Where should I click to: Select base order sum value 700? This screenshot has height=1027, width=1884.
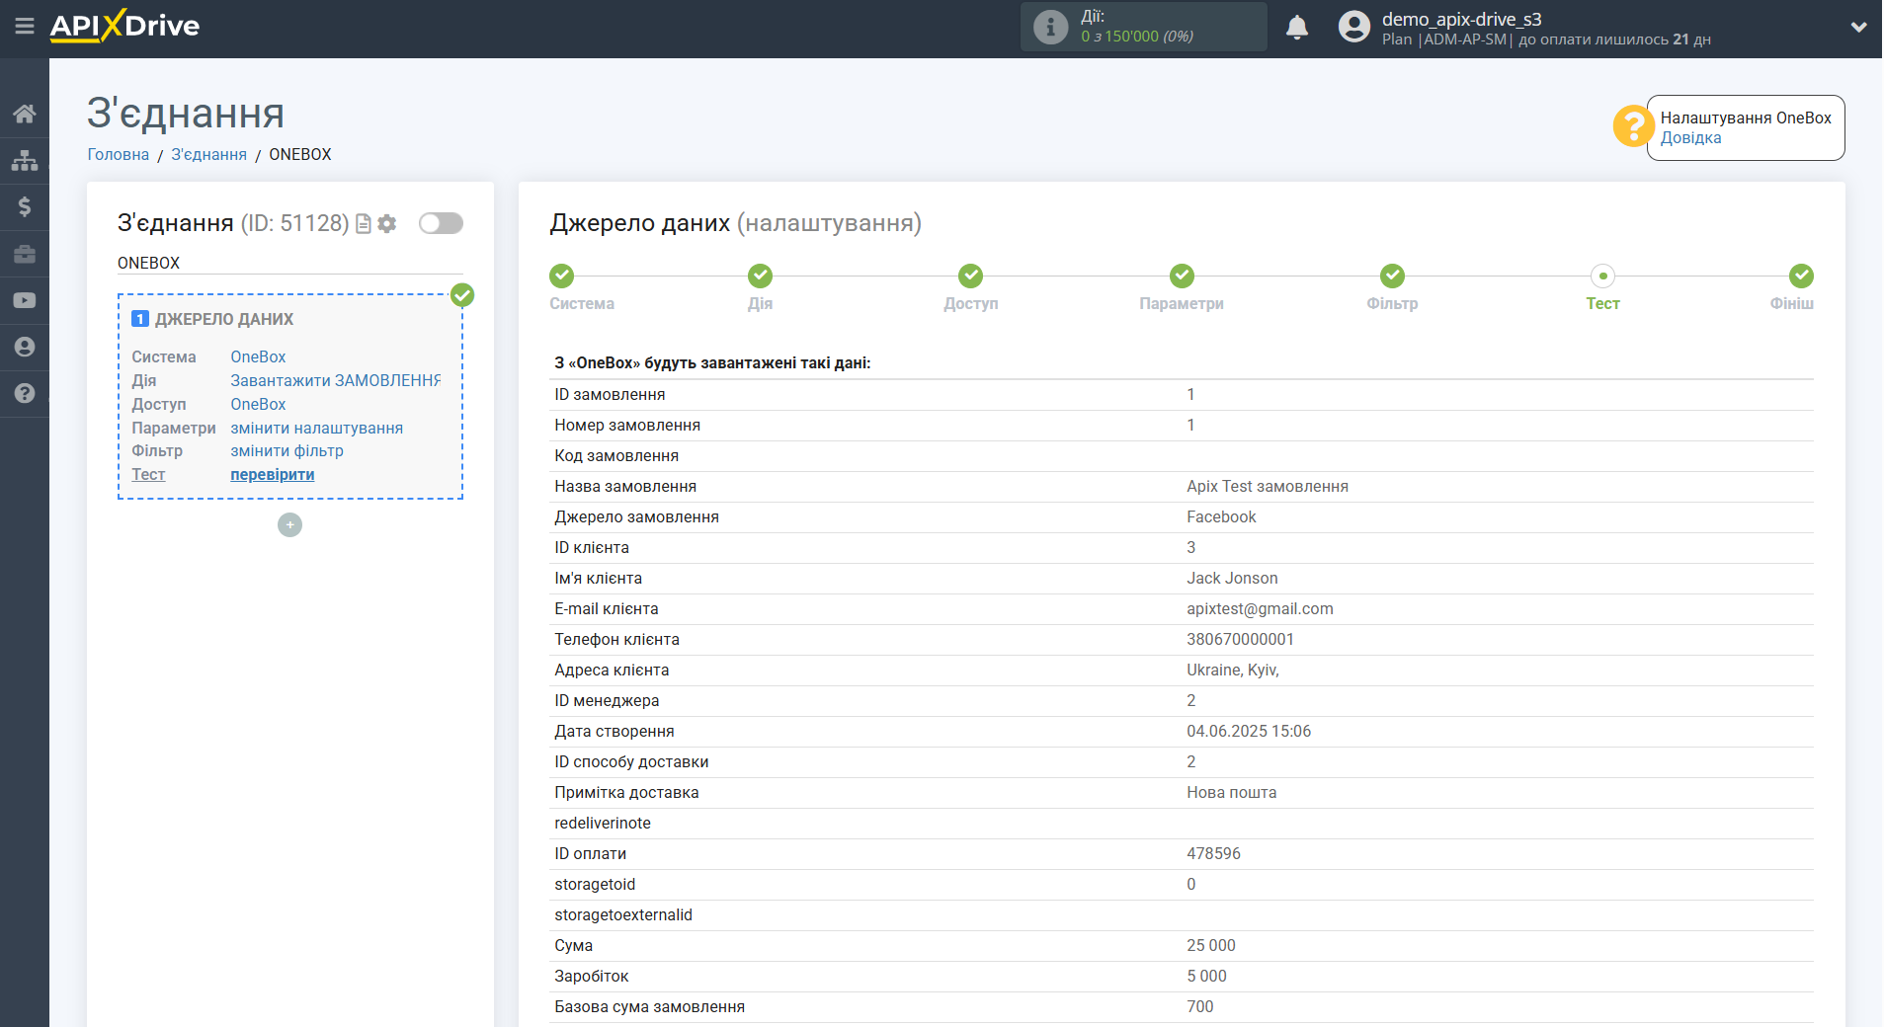tap(1200, 1006)
